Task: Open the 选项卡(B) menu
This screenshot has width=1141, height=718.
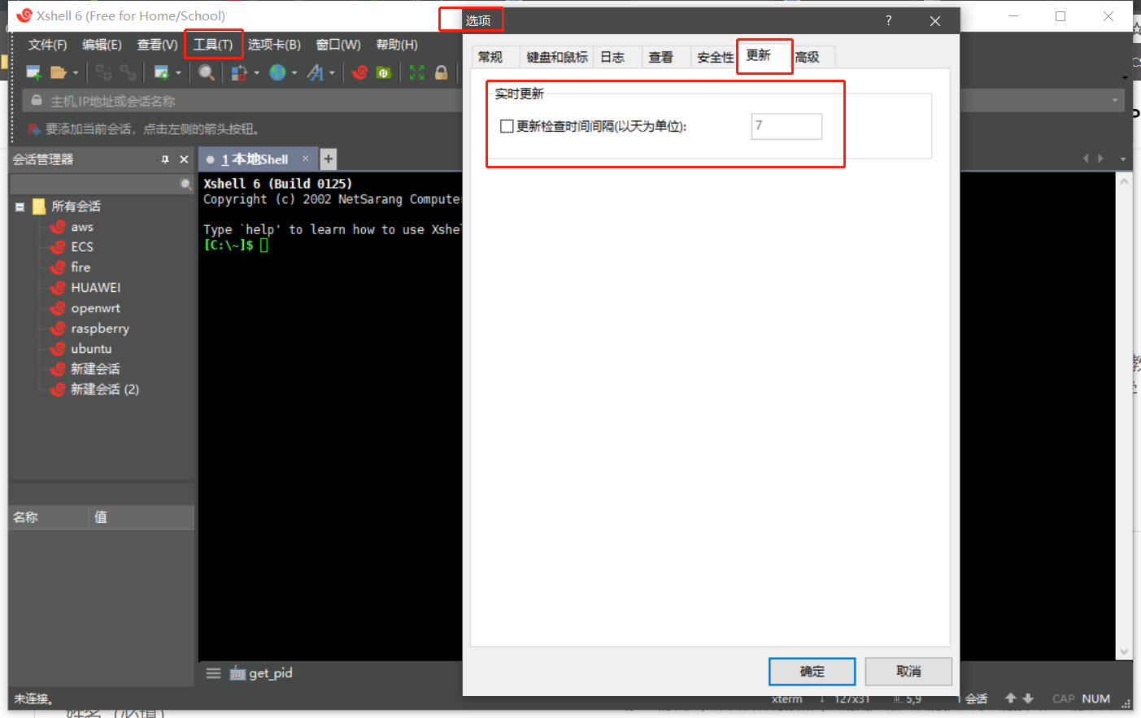Action: 274,45
